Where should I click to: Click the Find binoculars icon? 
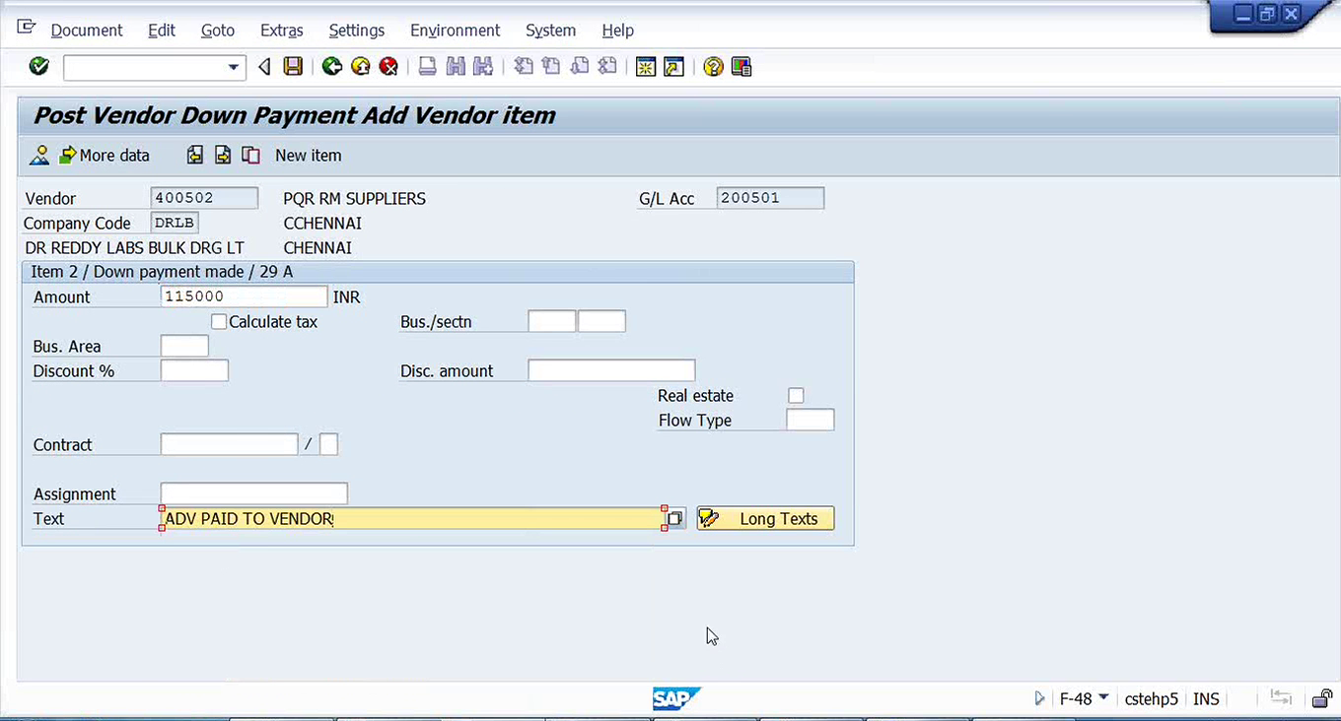point(455,67)
